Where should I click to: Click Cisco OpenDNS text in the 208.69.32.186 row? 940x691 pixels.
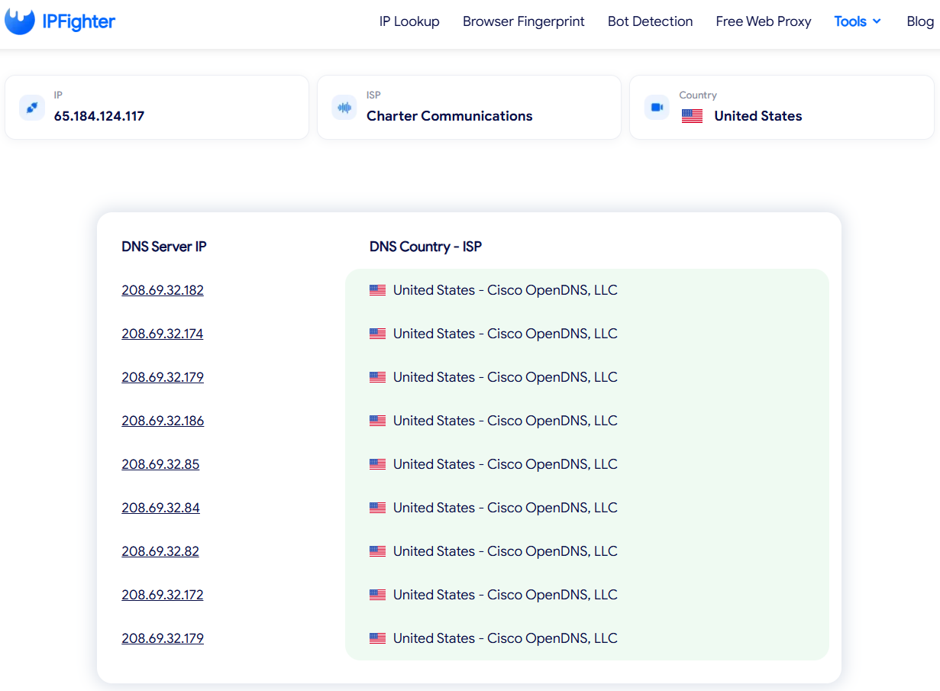point(552,421)
